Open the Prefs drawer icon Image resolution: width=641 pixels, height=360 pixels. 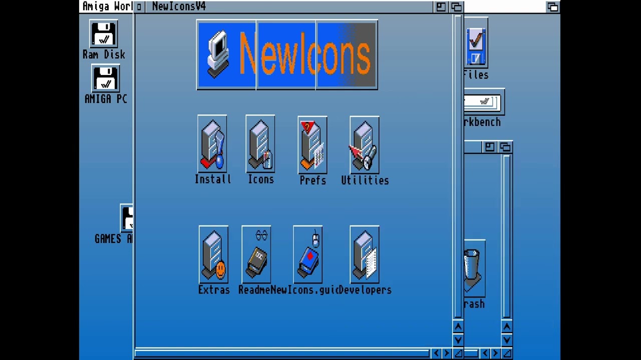tap(312, 145)
